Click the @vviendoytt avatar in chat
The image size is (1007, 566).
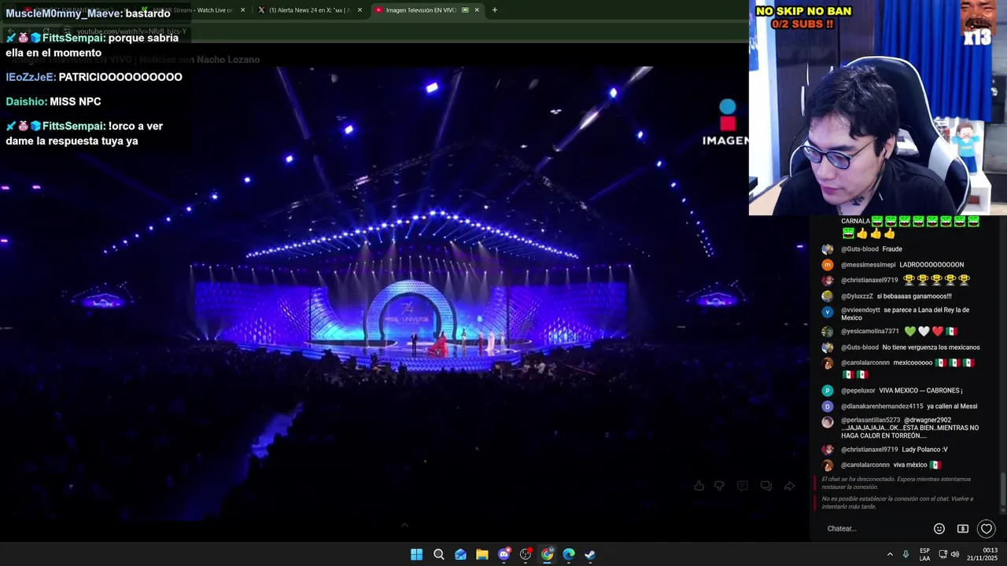(828, 312)
